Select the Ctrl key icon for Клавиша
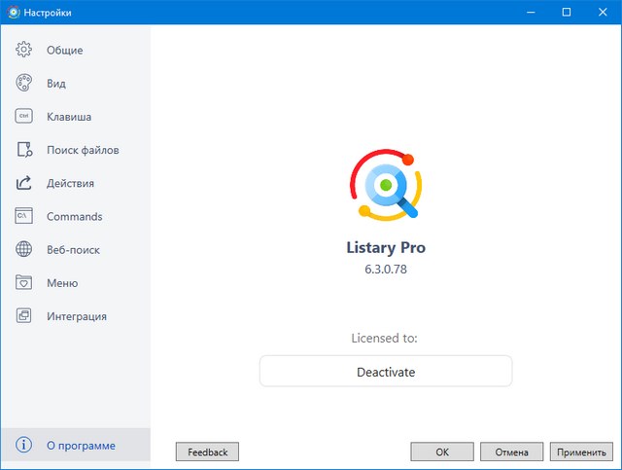The height and width of the screenshot is (470, 622). (x=24, y=117)
